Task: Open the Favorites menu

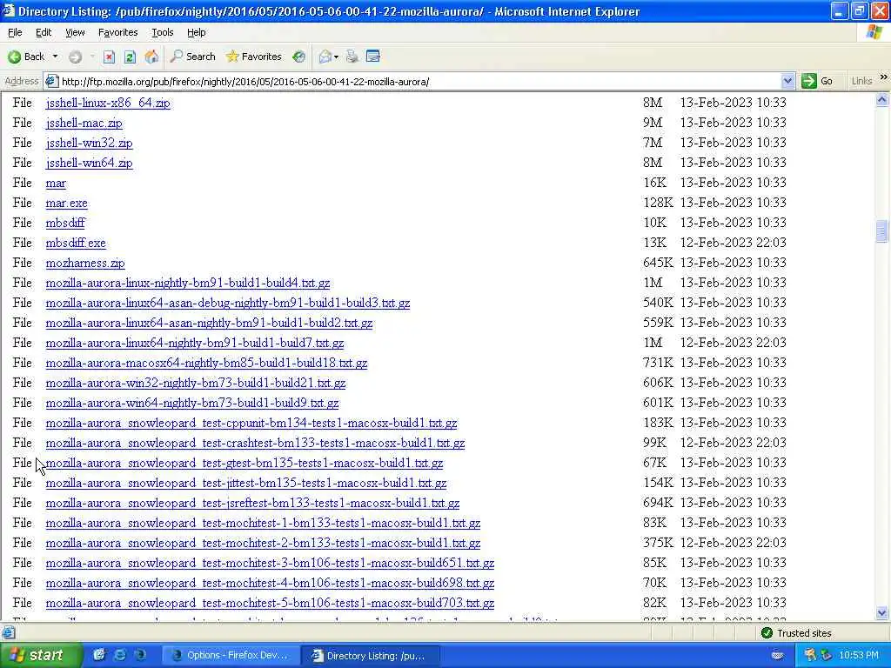Action: pos(117,32)
